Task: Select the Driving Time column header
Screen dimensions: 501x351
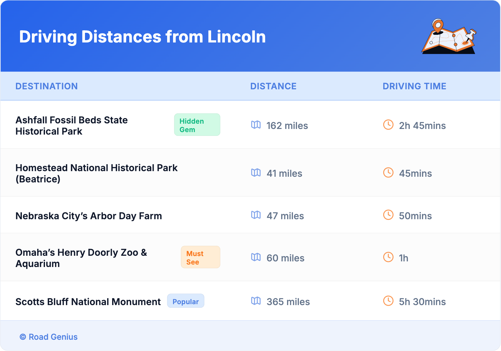Action: pyautogui.click(x=414, y=86)
